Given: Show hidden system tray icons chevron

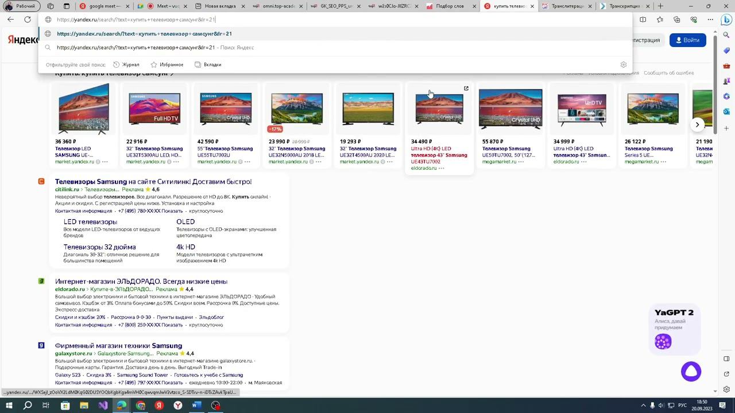Looking at the screenshot, I should 643,406.
